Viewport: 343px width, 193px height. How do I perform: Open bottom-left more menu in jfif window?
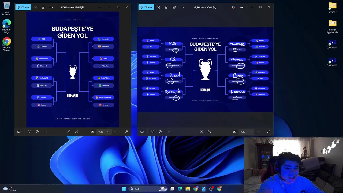[x=45, y=132]
